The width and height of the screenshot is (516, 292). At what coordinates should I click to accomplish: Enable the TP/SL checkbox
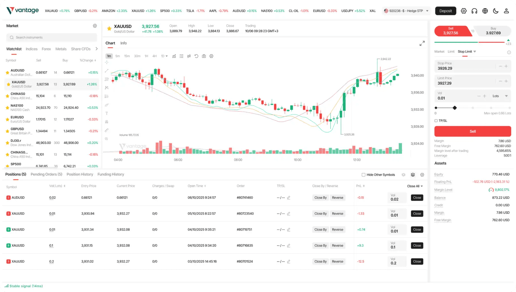436,120
